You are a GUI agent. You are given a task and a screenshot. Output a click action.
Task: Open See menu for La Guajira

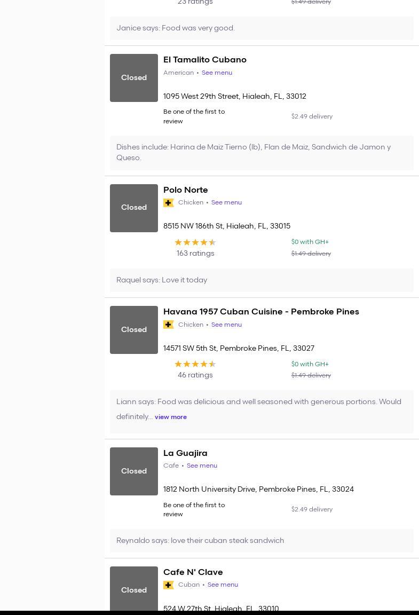202,466
